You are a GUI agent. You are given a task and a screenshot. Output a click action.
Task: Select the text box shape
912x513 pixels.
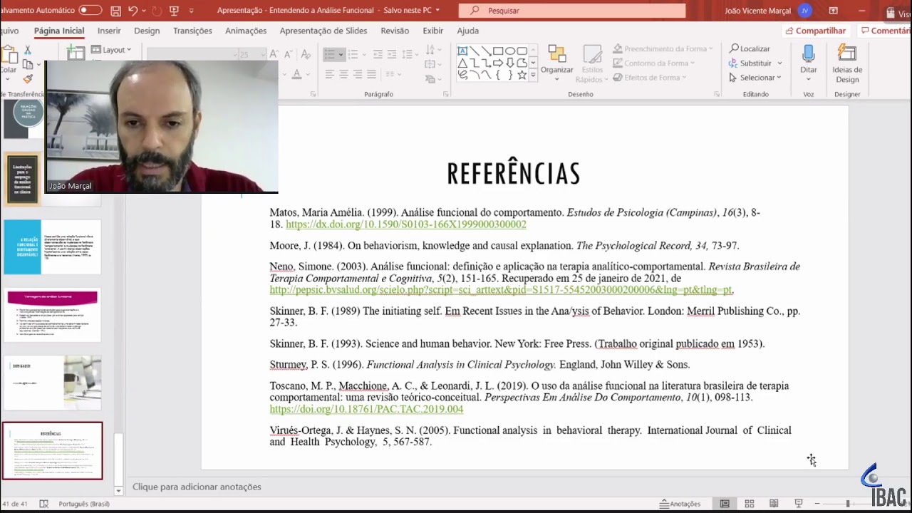click(462, 51)
